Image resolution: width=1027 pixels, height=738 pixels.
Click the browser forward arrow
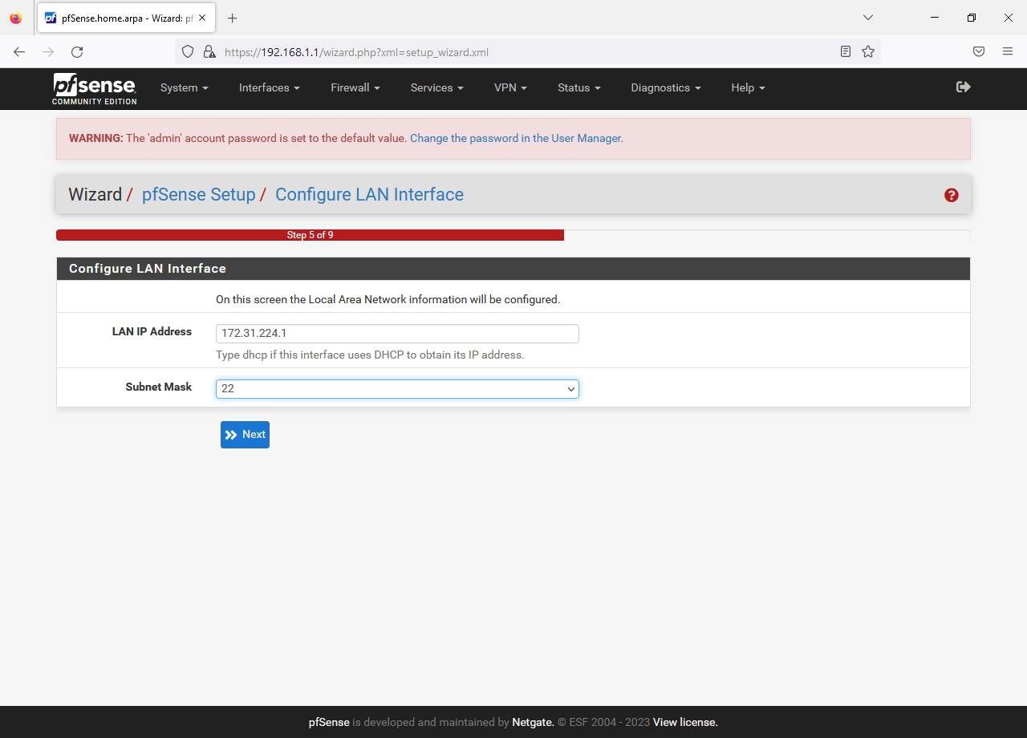pyautogui.click(x=48, y=51)
